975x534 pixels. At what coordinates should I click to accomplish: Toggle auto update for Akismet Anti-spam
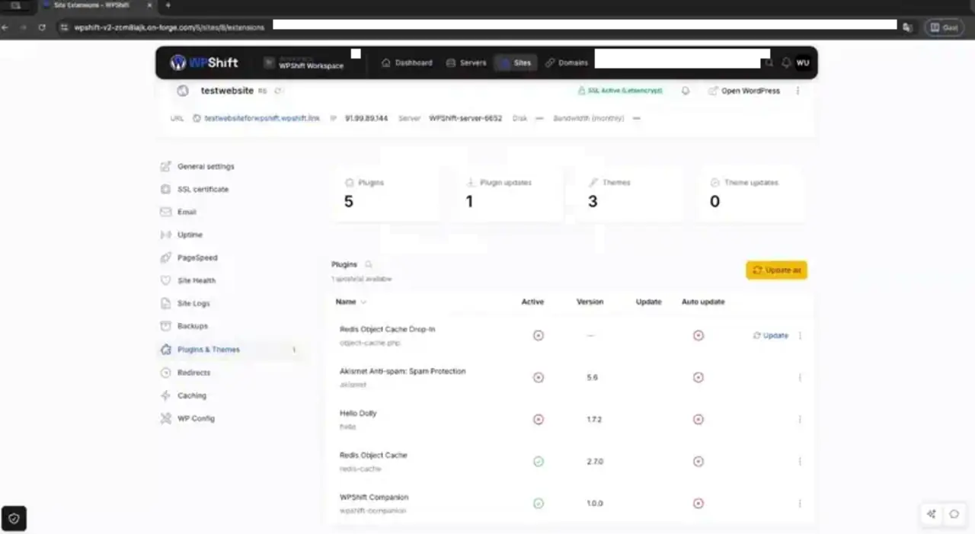click(698, 377)
